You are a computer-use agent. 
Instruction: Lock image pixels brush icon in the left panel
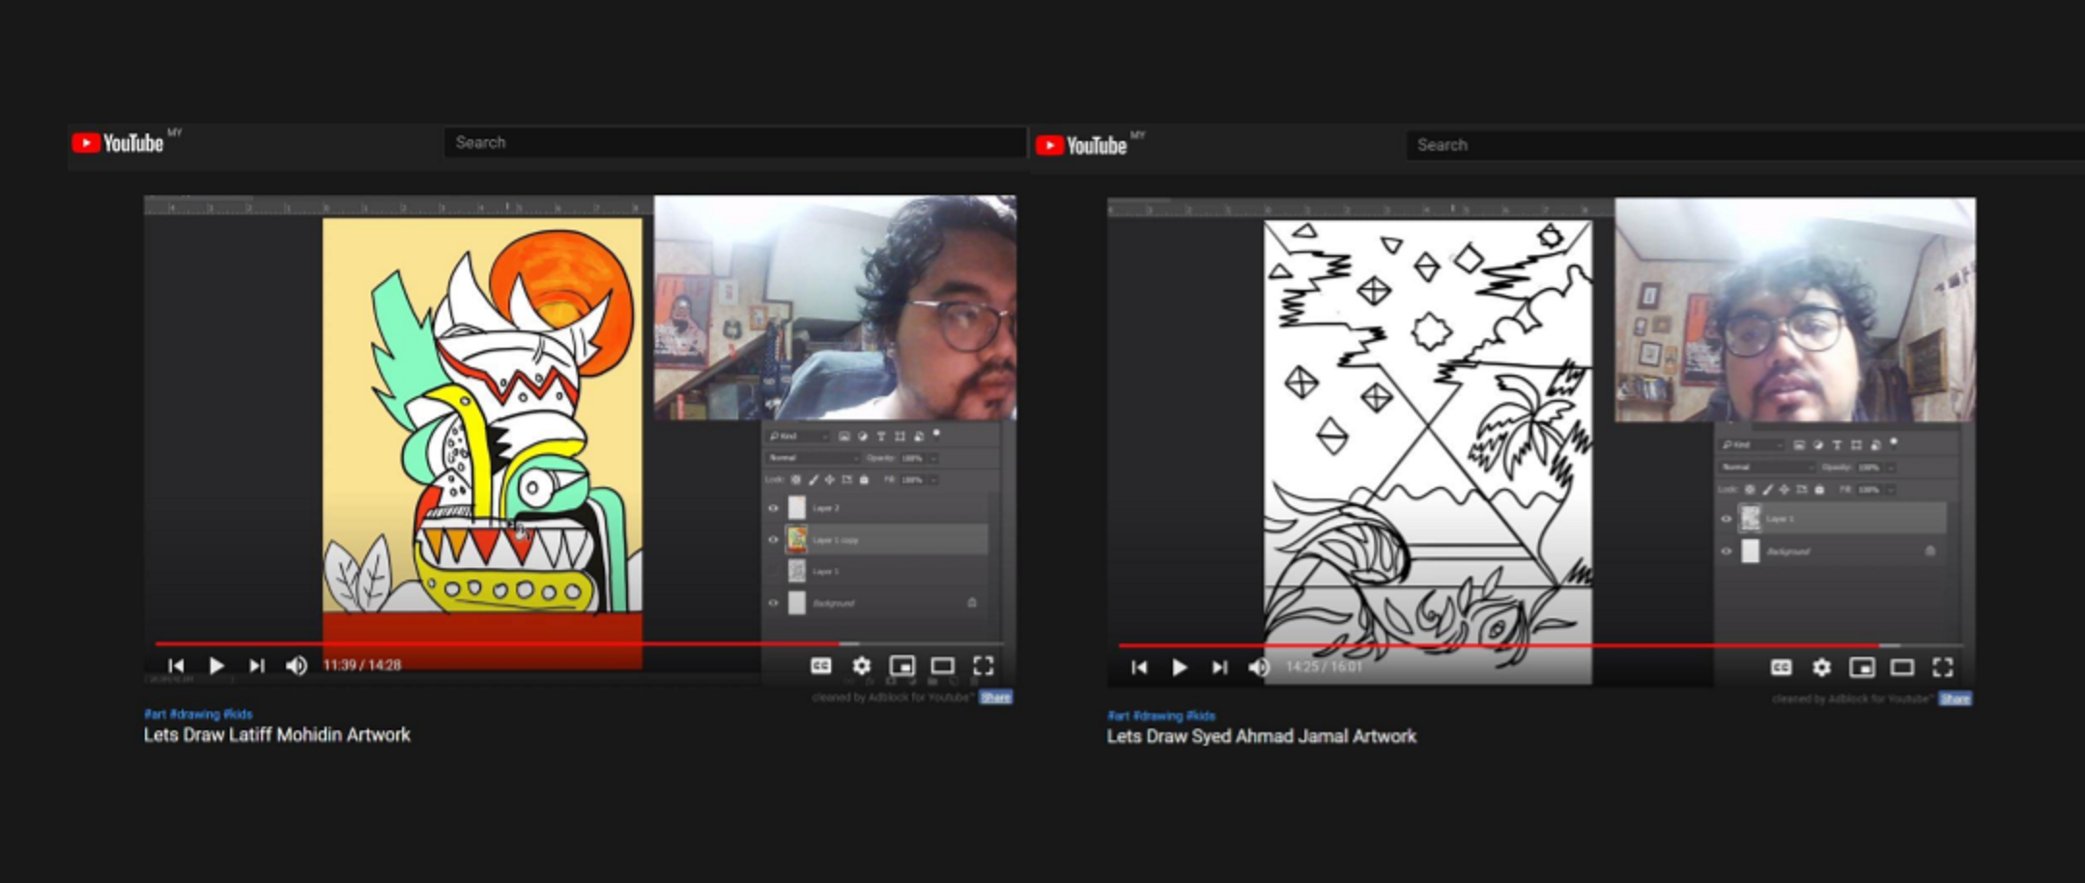814,480
